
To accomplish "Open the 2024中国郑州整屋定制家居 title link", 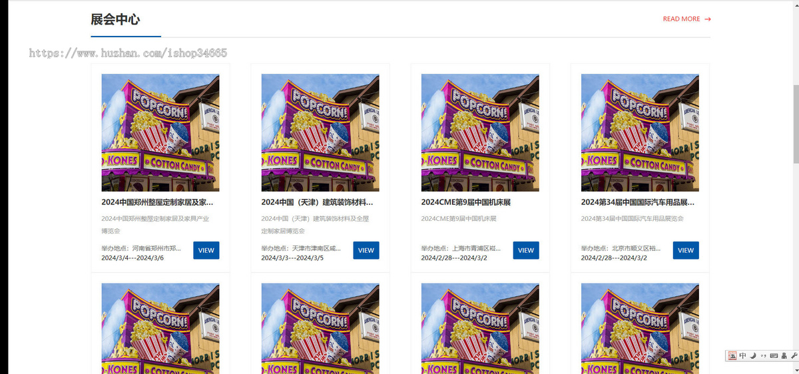I will [x=157, y=202].
